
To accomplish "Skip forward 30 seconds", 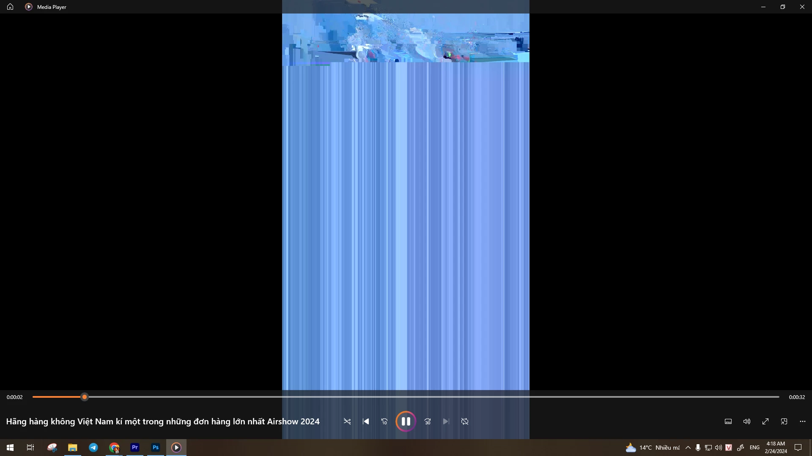I will pyautogui.click(x=428, y=421).
